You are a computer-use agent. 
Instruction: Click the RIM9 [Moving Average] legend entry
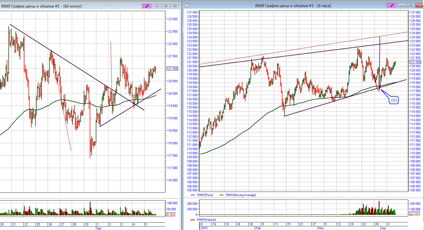[x=241, y=195]
